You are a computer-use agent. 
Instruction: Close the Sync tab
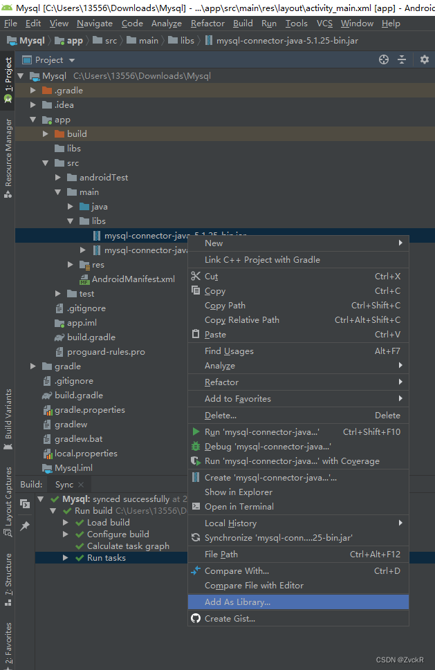(x=81, y=485)
